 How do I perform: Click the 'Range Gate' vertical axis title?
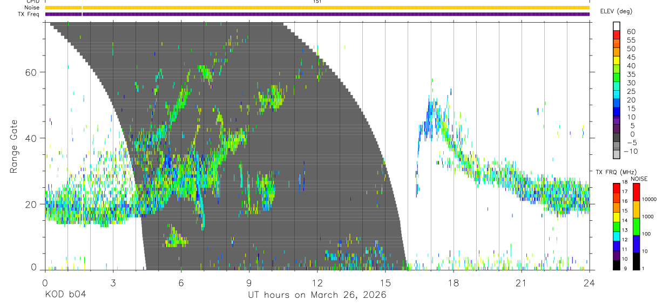[x=15, y=145]
